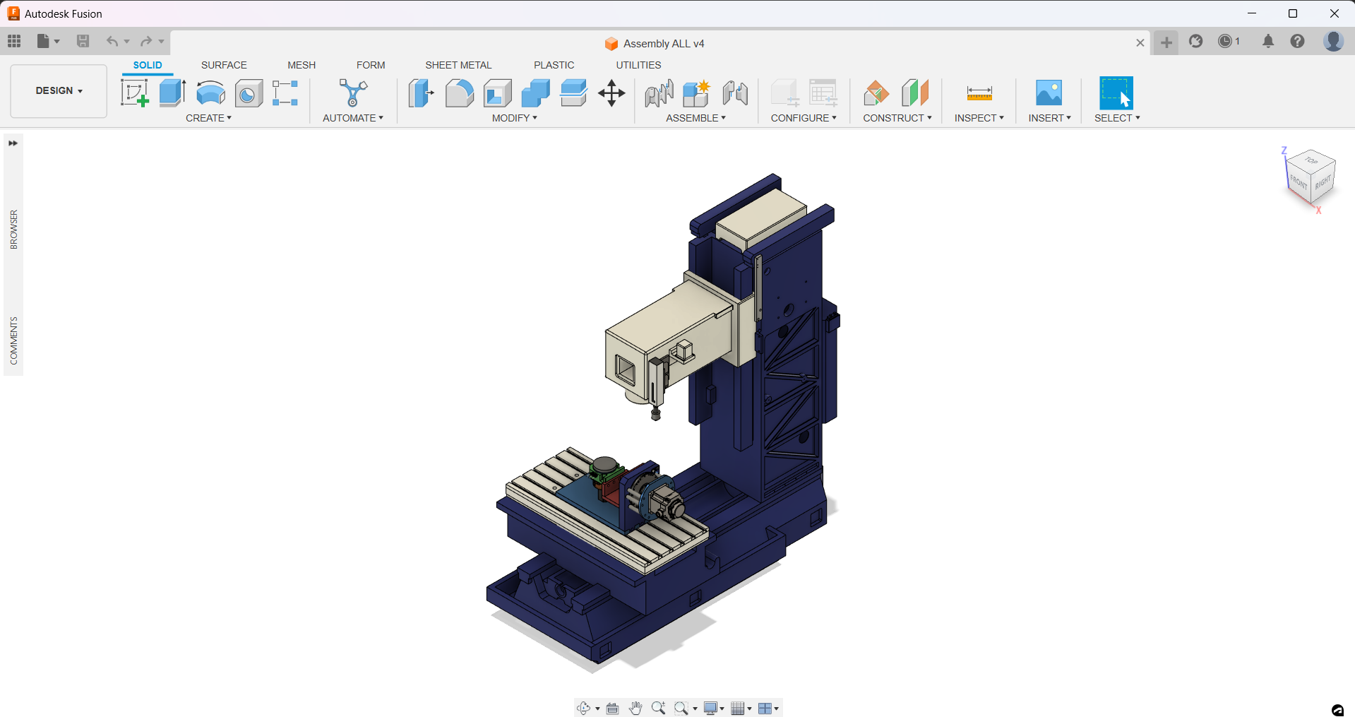Click the Front face of the ViewCube
Viewport: 1355px width, 717px height.
(1299, 181)
